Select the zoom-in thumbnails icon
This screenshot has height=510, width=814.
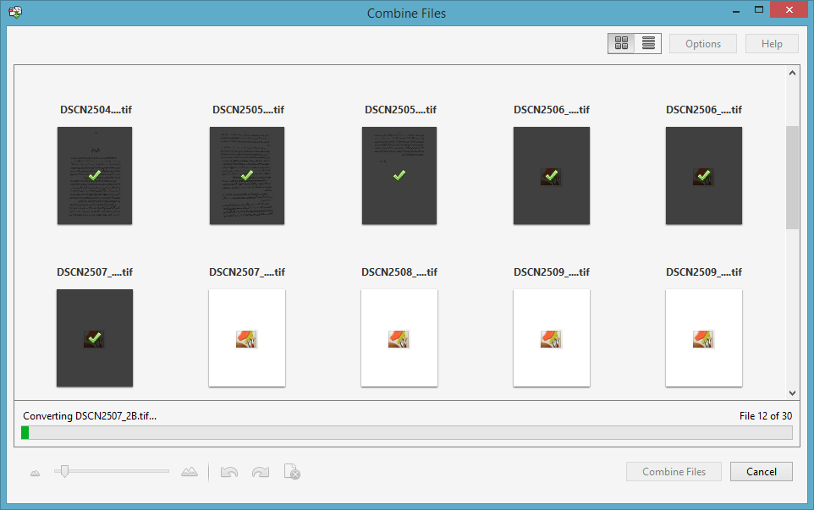[190, 471]
